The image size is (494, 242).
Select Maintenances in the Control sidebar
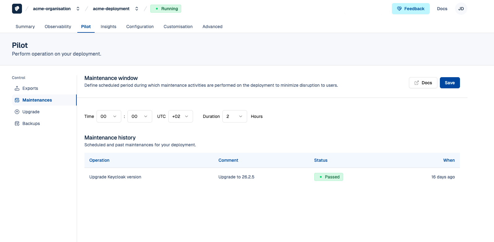pyautogui.click(x=44, y=100)
